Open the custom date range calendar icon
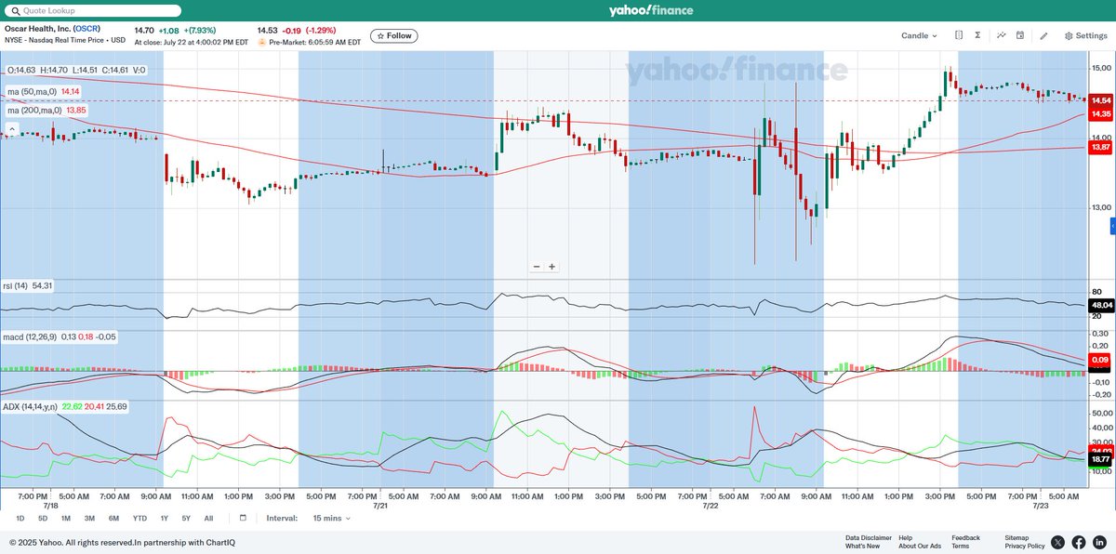The height and width of the screenshot is (554, 1116). coord(243,518)
